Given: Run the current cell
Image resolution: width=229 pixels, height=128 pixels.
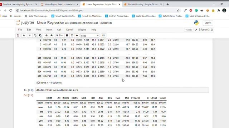Looking at the screenshot, I should click(60, 36).
